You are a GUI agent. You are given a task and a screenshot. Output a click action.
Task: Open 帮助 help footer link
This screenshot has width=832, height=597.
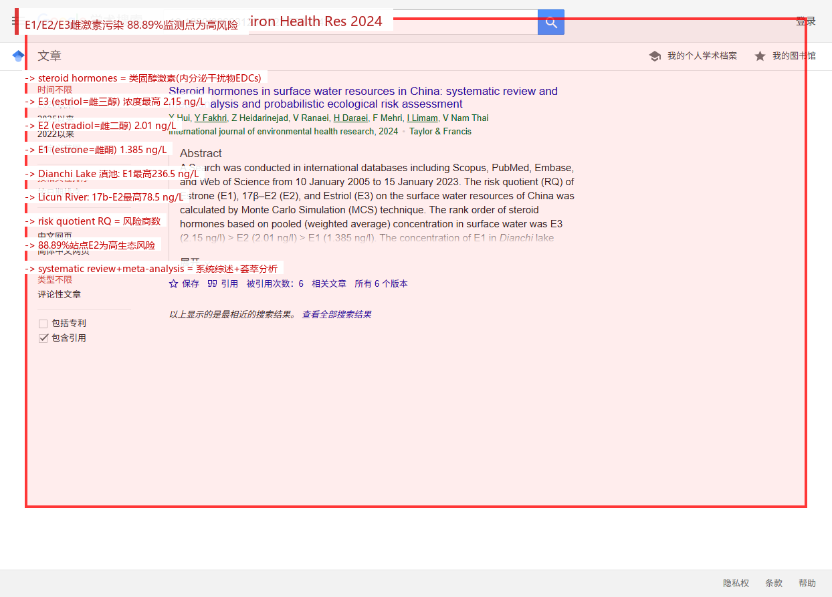(x=807, y=583)
